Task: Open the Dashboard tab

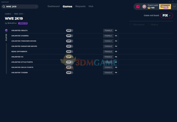Action: tap(54, 6)
